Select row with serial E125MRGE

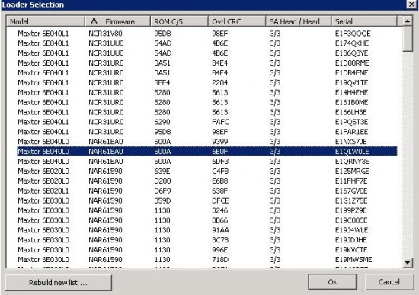click(207, 172)
